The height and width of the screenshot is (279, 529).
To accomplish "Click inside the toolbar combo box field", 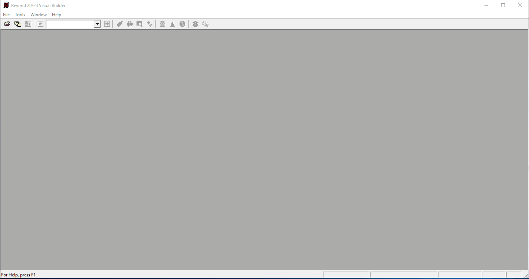I will pyautogui.click(x=70, y=24).
